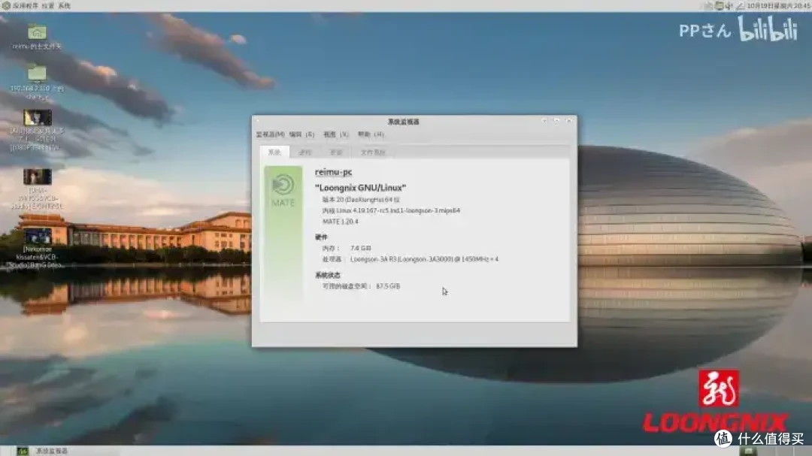The height and width of the screenshot is (456, 812).
Task: Click the hostname text "reimu-pc"
Action: point(334,172)
